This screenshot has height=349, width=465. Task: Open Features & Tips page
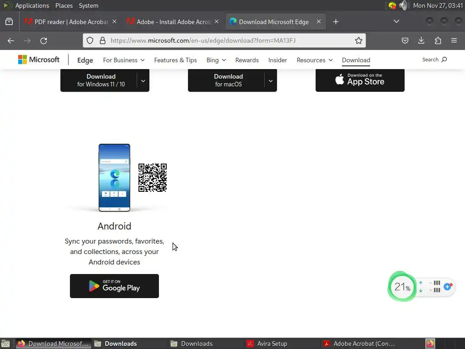tap(175, 60)
